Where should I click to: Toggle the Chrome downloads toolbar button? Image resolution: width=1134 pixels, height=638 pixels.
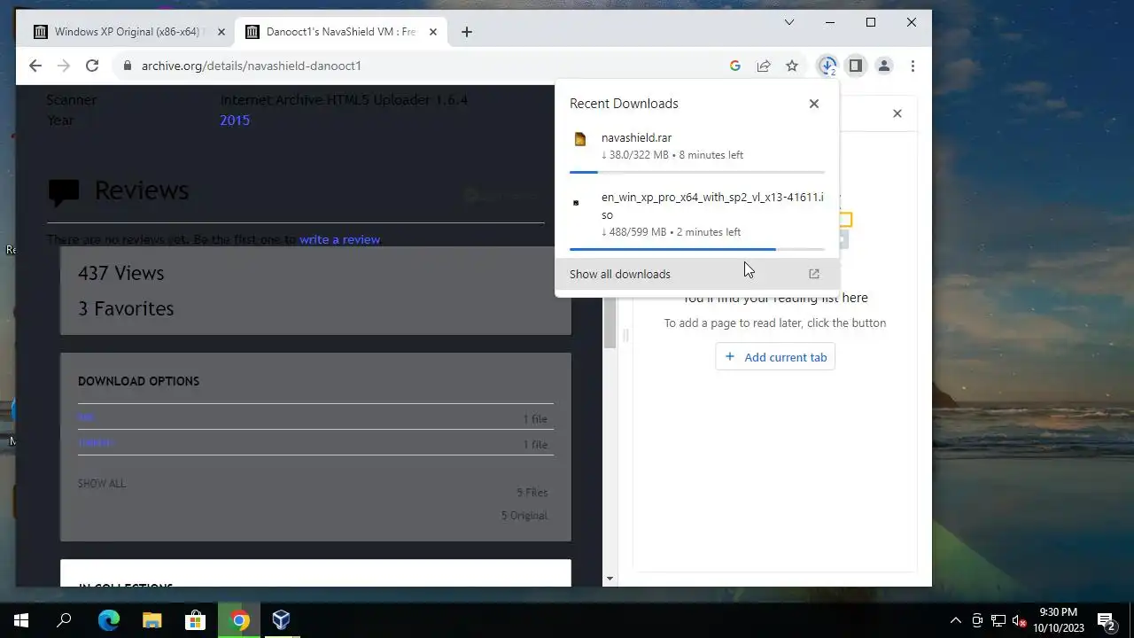point(827,66)
